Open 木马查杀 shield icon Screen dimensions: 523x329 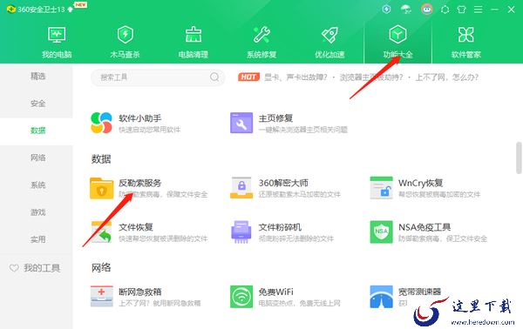click(125, 35)
